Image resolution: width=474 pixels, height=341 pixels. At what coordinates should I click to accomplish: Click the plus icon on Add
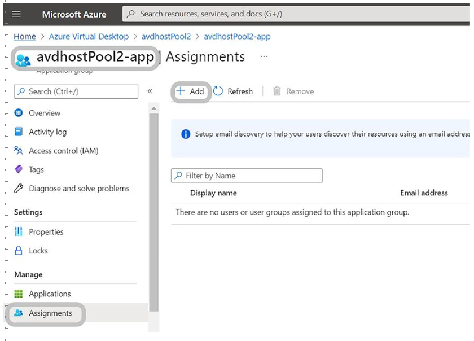pyautogui.click(x=181, y=91)
